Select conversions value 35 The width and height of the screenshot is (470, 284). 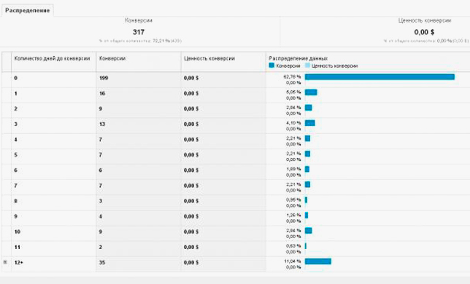(x=102, y=262)
